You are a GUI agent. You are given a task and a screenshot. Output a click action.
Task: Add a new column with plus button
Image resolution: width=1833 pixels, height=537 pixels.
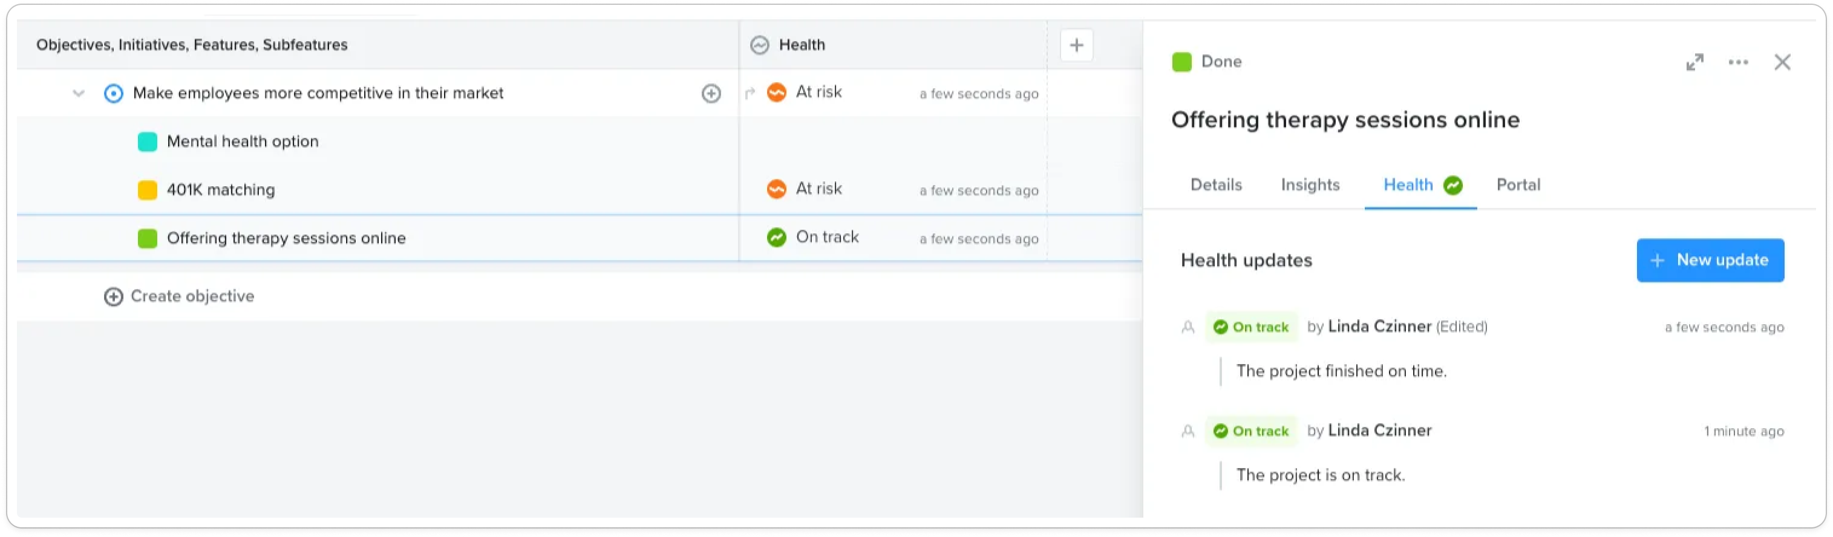pyautogui.click(x=1076, y=45)
